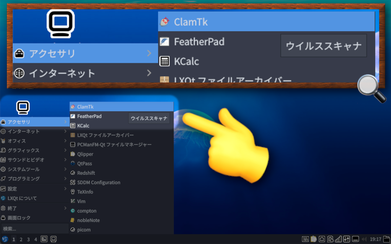The height and width of the screenshot is (244, 391).
Task: Click the speaker volume icon in the tray
Action: tap(364, 239)
